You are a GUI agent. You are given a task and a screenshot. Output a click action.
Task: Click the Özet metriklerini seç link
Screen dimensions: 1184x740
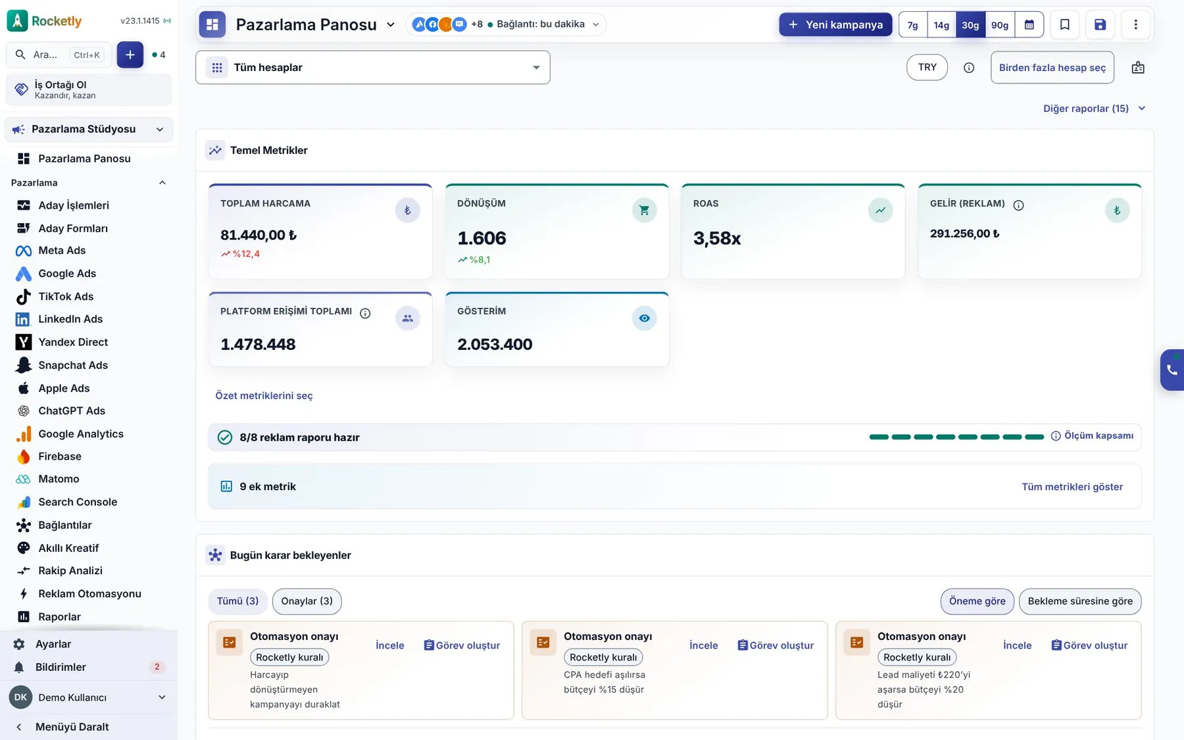(x=264, y=395)
